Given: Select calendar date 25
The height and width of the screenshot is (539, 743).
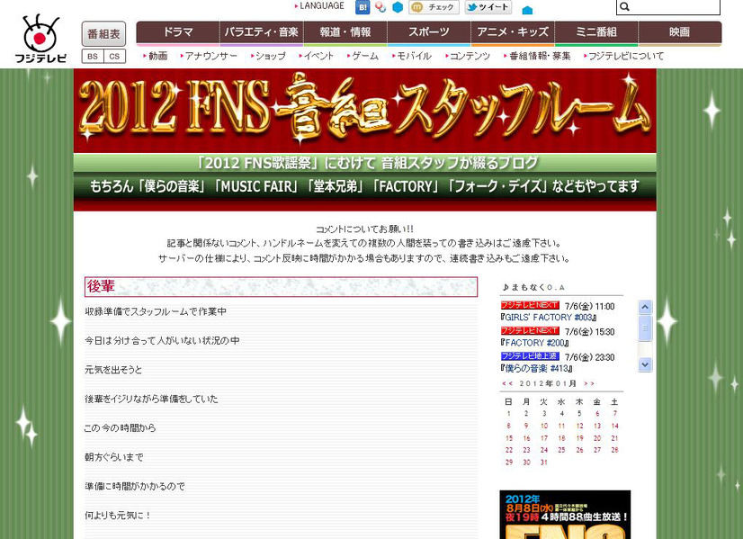Looking at the screenshot, I should [x=561, y=450].
